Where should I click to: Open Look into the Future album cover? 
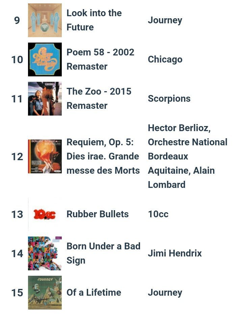click(45, 20)
